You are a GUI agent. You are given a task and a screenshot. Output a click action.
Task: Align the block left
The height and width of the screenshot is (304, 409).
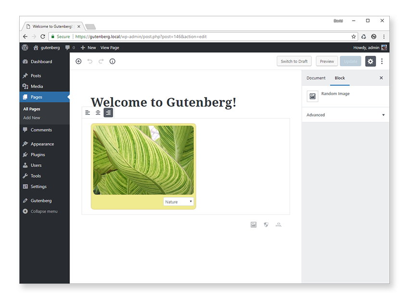88,113
